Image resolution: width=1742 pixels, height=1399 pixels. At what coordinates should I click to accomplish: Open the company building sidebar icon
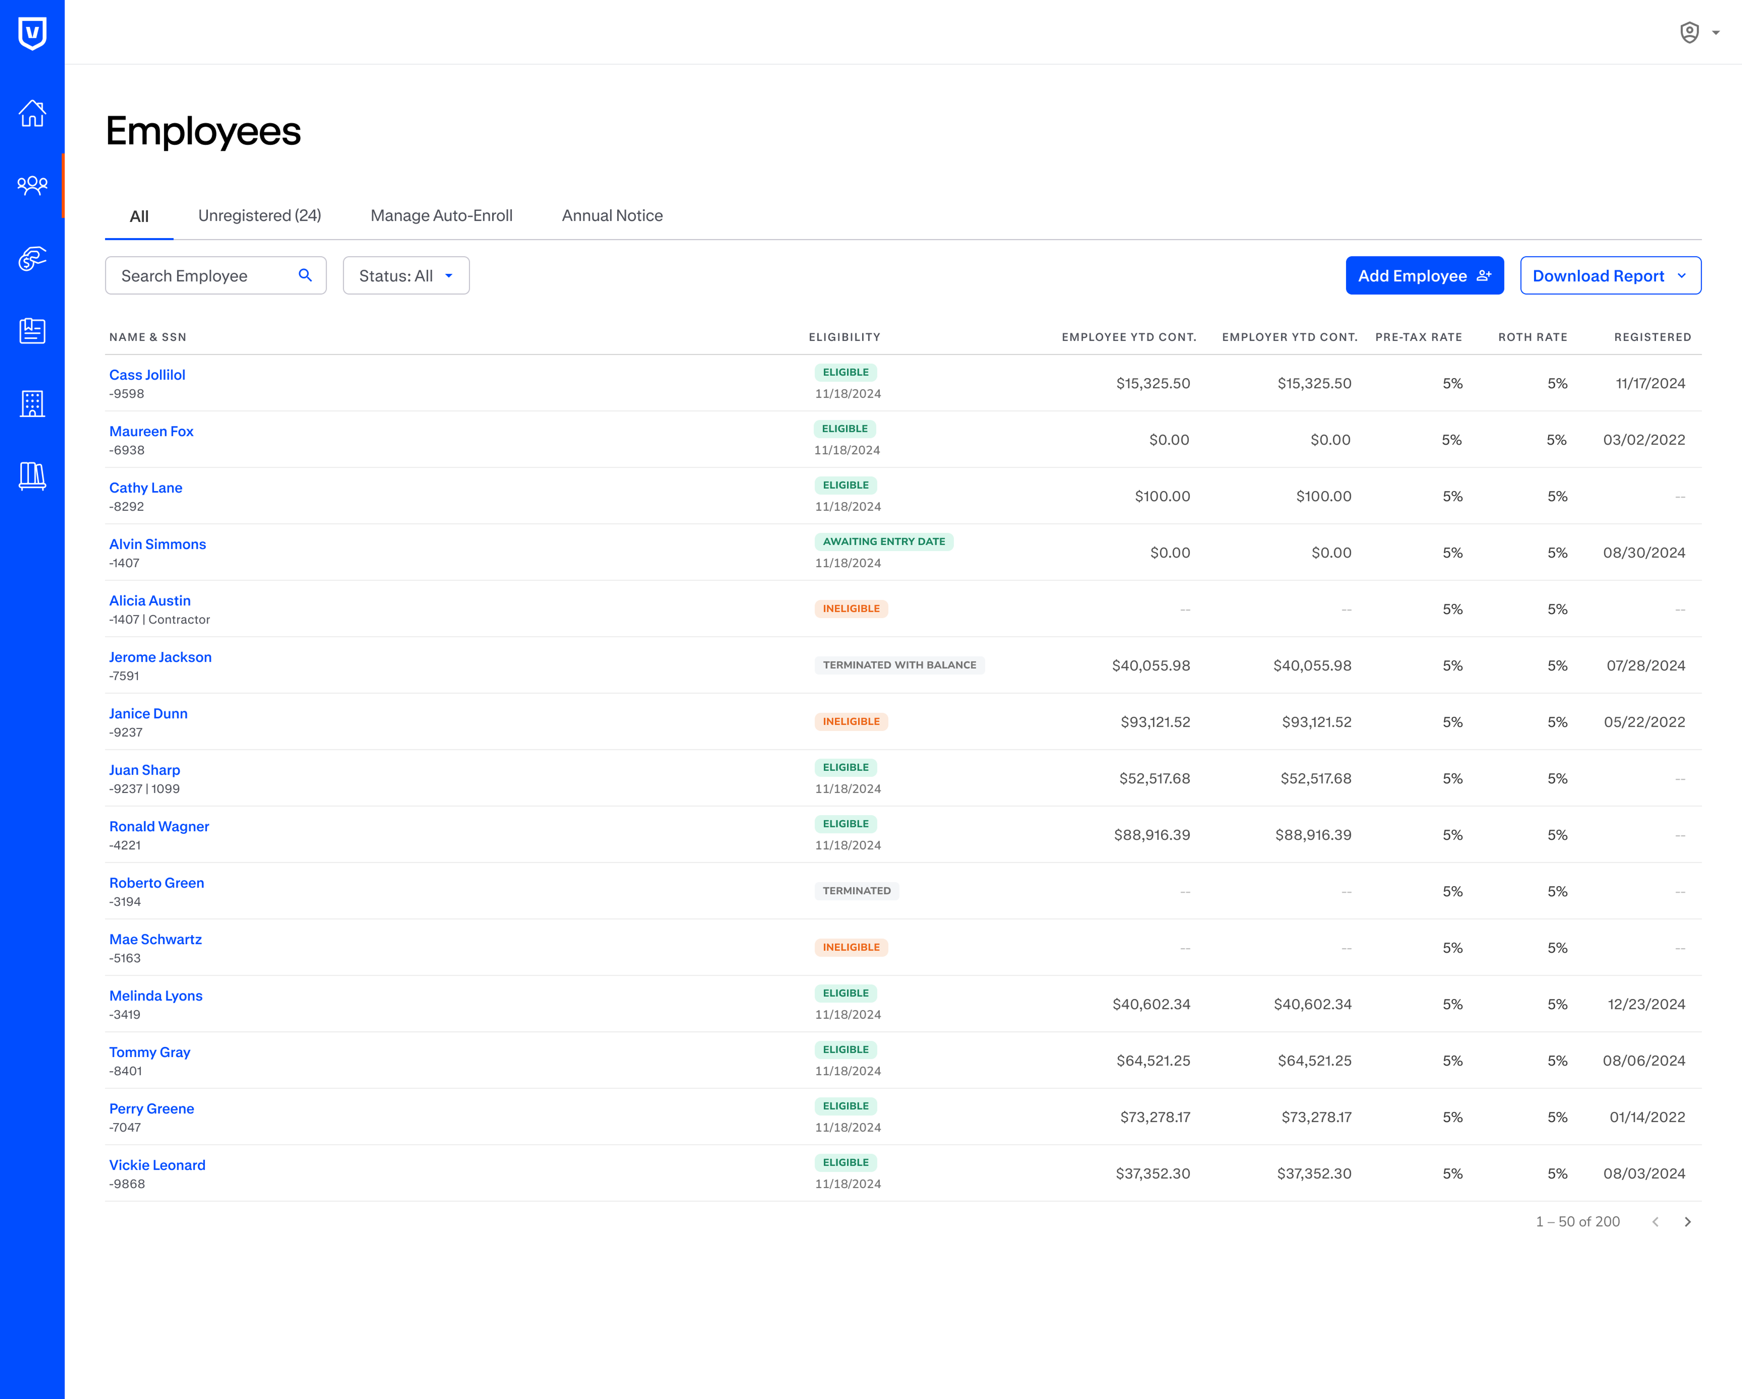32,403
